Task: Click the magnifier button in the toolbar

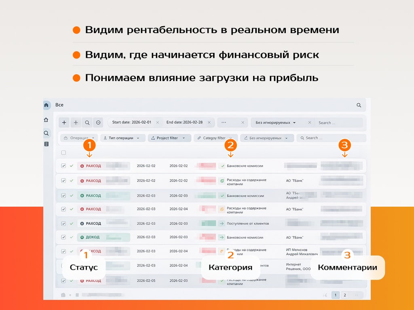Action: point(87,123)
